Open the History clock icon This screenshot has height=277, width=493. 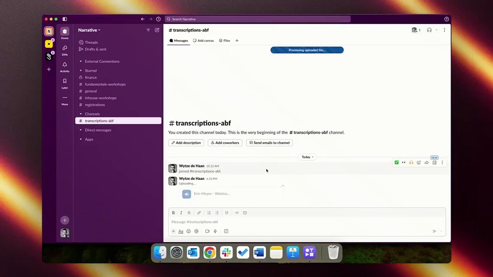pyautogui.click(x=158, y=19)
